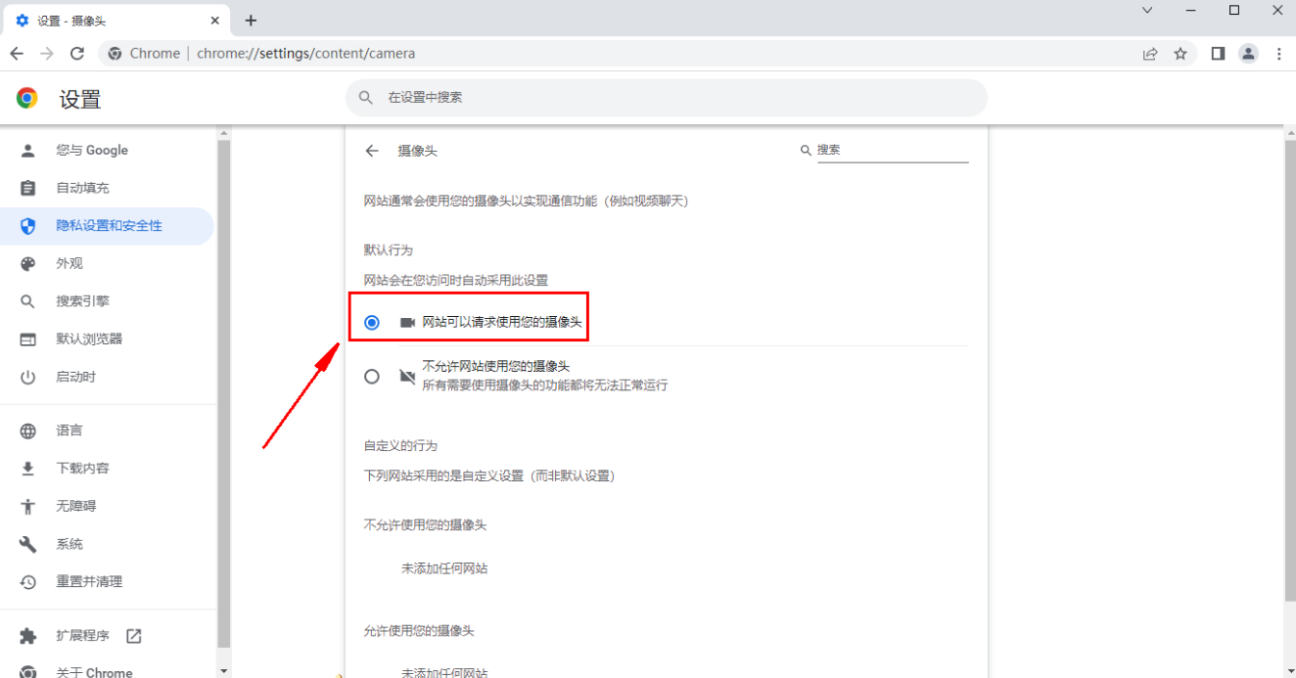Image resolution: width=1296 pixels, height=678 pixels.
Task: Click the magnifier icon in settings search bar
Action: (x=366, y=98)
